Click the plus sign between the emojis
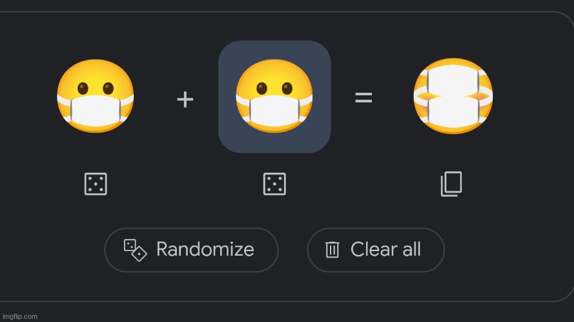Viewport: 574px width, 322px height. (185, 99)
